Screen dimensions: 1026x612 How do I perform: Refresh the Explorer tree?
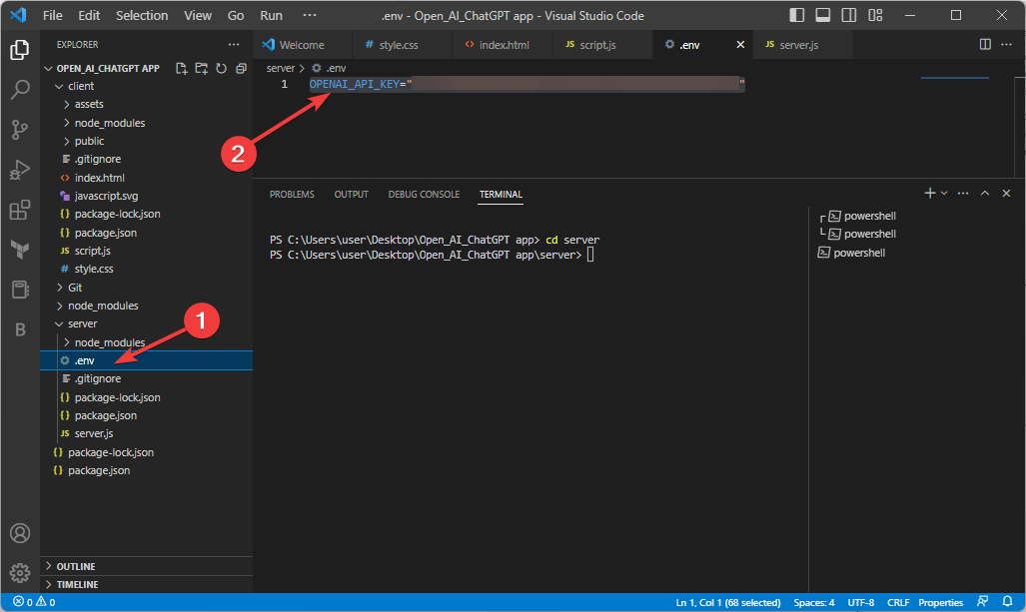[221, 68]
